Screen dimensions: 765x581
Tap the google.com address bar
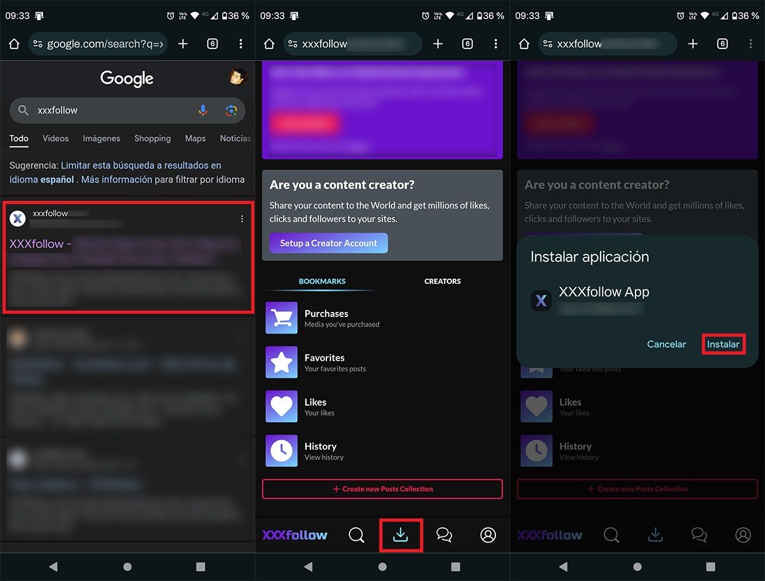pyautogui.click(x=97, y=43)
